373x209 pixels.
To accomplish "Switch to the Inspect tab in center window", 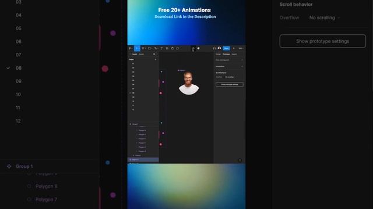I will click(234, 54).
